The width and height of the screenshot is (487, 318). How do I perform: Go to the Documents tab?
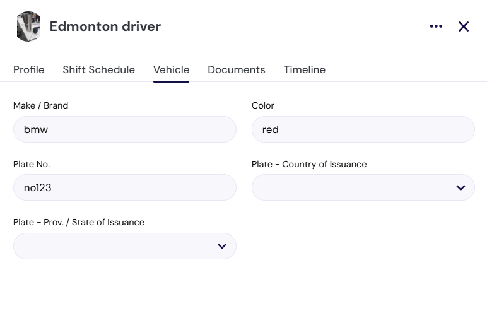coord(237,69)
